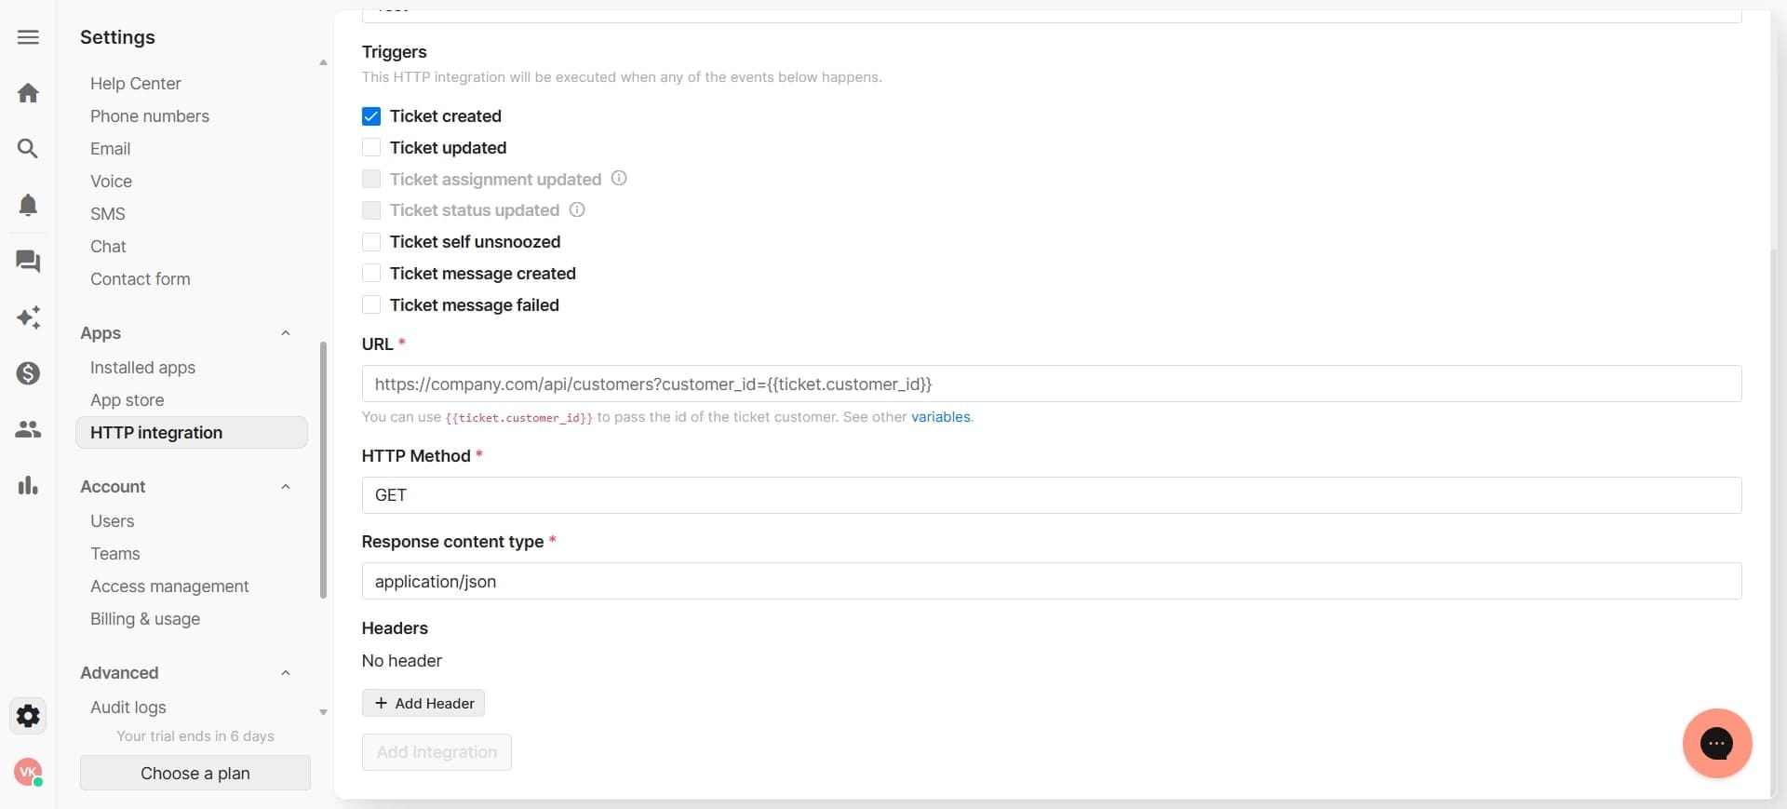Collapse the Apps section
The height and width of the screenshot is (809, 1787).
tap(286, 333)
